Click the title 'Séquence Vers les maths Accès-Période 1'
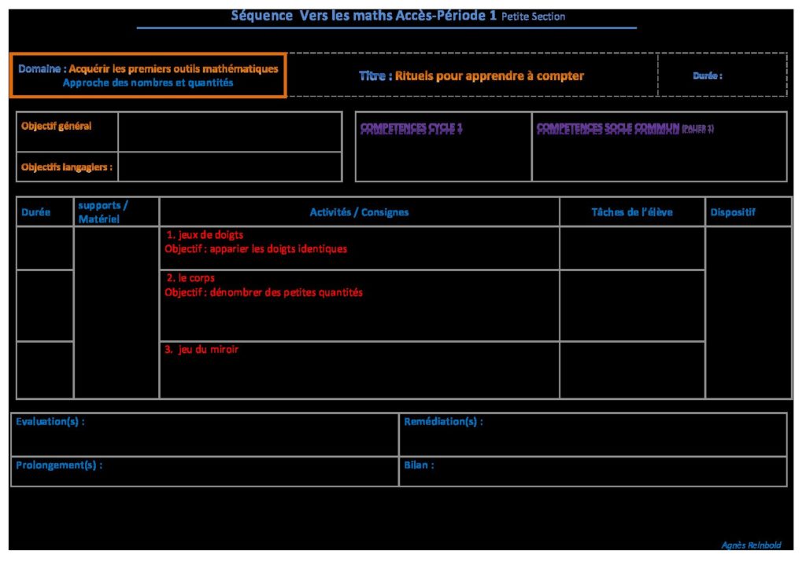Screen dimensions: 806x569 coord(364,16)
